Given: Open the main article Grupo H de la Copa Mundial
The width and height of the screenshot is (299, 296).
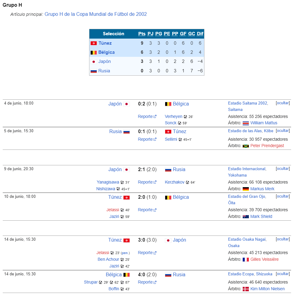Looking at the screenshot, I should pos(96,14).
